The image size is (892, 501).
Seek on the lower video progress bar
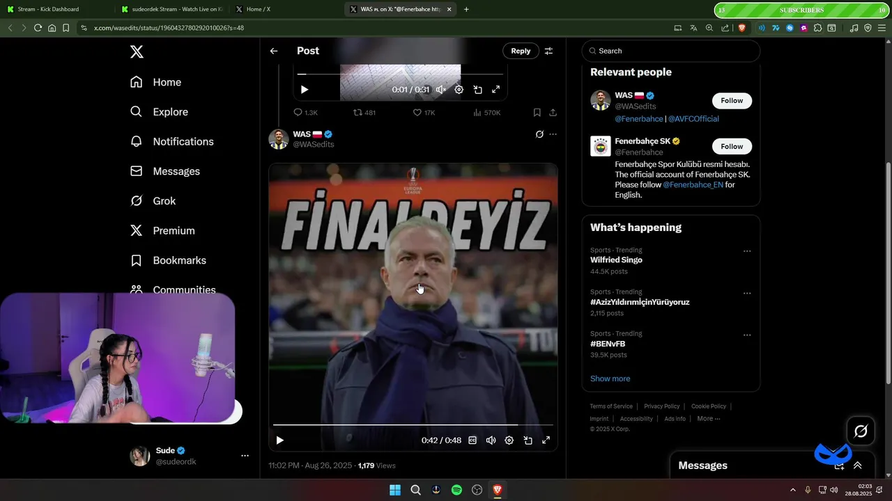[413, 424]
